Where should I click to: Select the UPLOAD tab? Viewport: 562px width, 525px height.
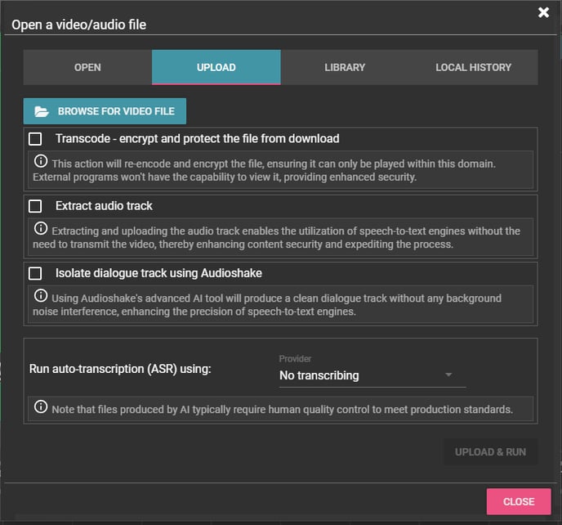(216, 67)
